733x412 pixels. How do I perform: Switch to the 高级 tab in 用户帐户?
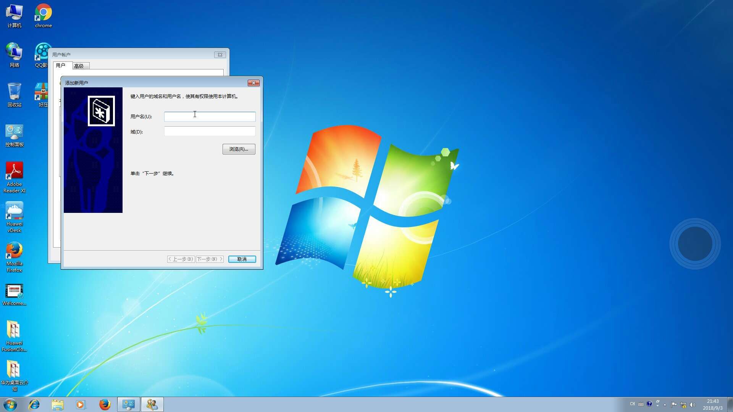[x=81, y=66]
